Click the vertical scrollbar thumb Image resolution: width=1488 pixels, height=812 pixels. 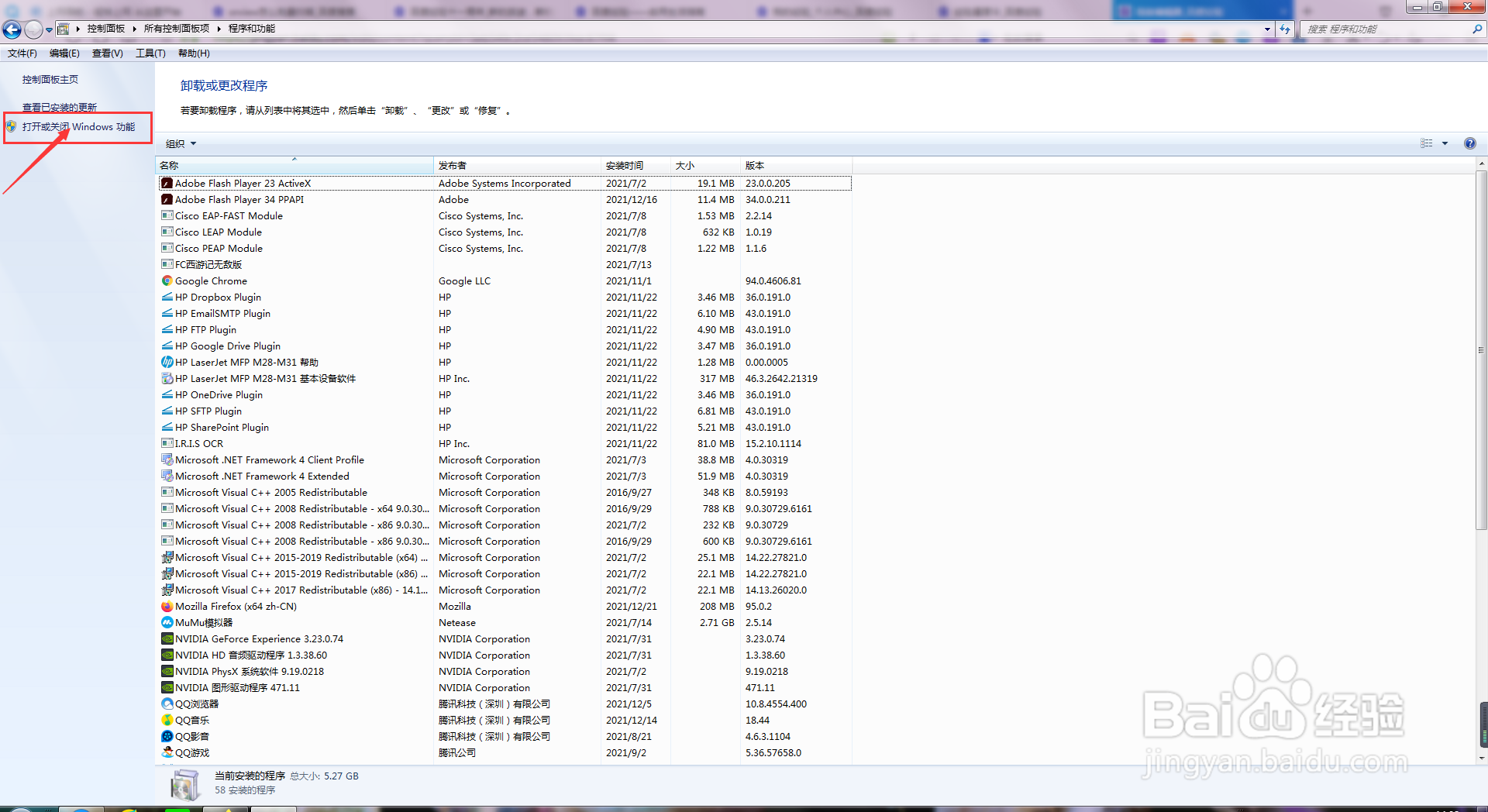tap(1481, 350)
